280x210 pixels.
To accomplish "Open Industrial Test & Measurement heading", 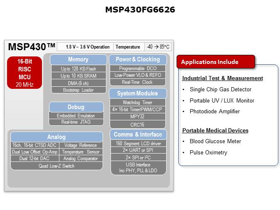I will [x=223, y=78].
